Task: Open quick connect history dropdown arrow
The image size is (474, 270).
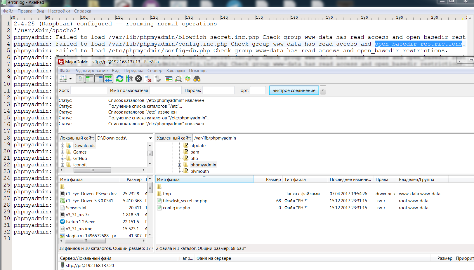Action: pos(323,90)
